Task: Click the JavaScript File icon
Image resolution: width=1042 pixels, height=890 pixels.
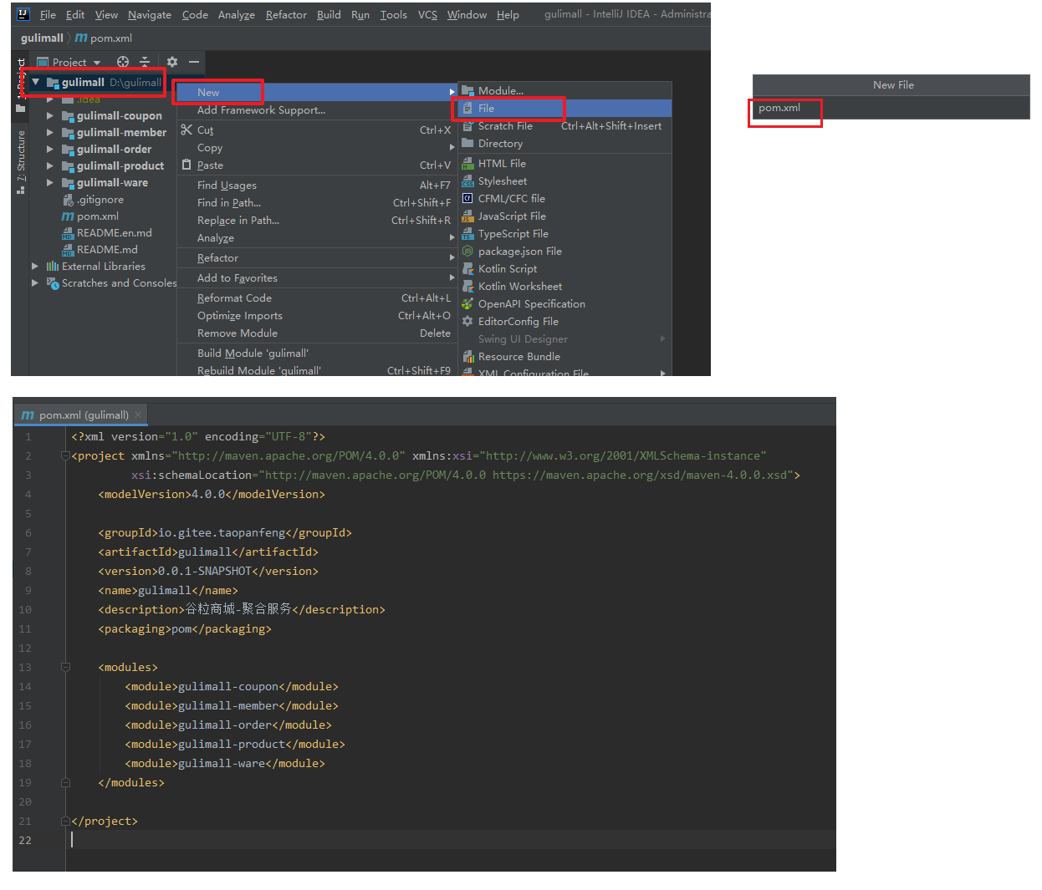Action: point(468,216)
